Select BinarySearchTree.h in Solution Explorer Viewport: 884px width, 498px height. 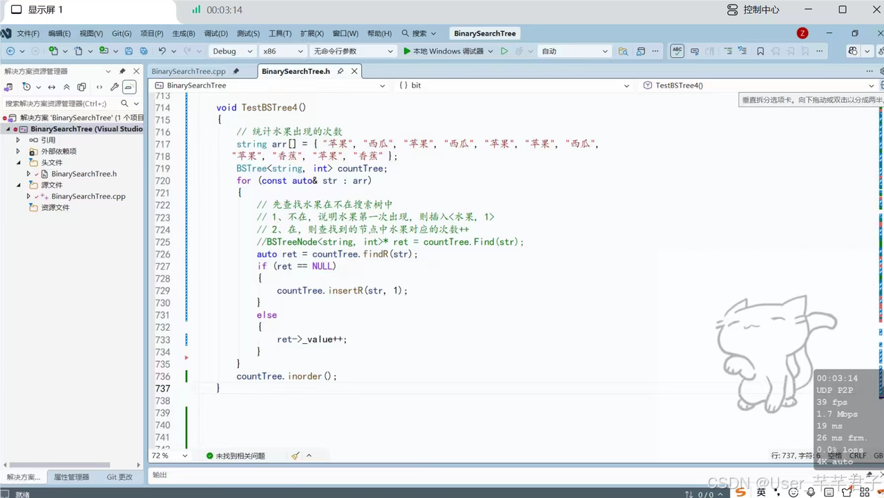84,174
